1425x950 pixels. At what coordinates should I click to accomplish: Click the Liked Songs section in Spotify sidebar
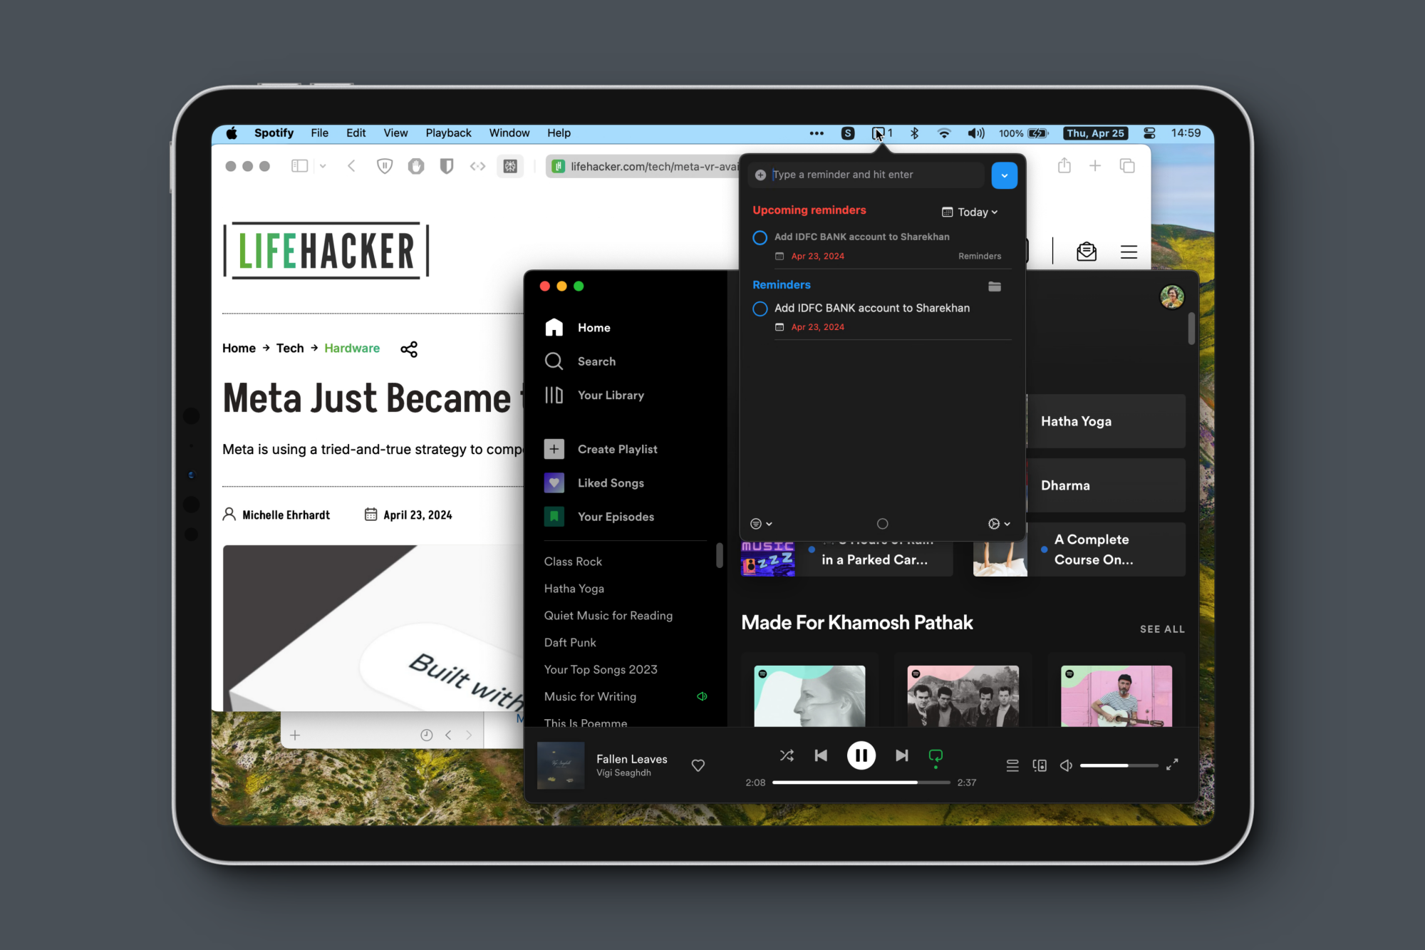click(x=609, y=482)
